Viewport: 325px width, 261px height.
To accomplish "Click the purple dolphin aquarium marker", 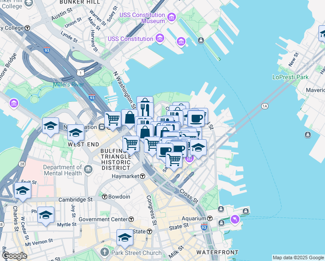I will point(235,220).
